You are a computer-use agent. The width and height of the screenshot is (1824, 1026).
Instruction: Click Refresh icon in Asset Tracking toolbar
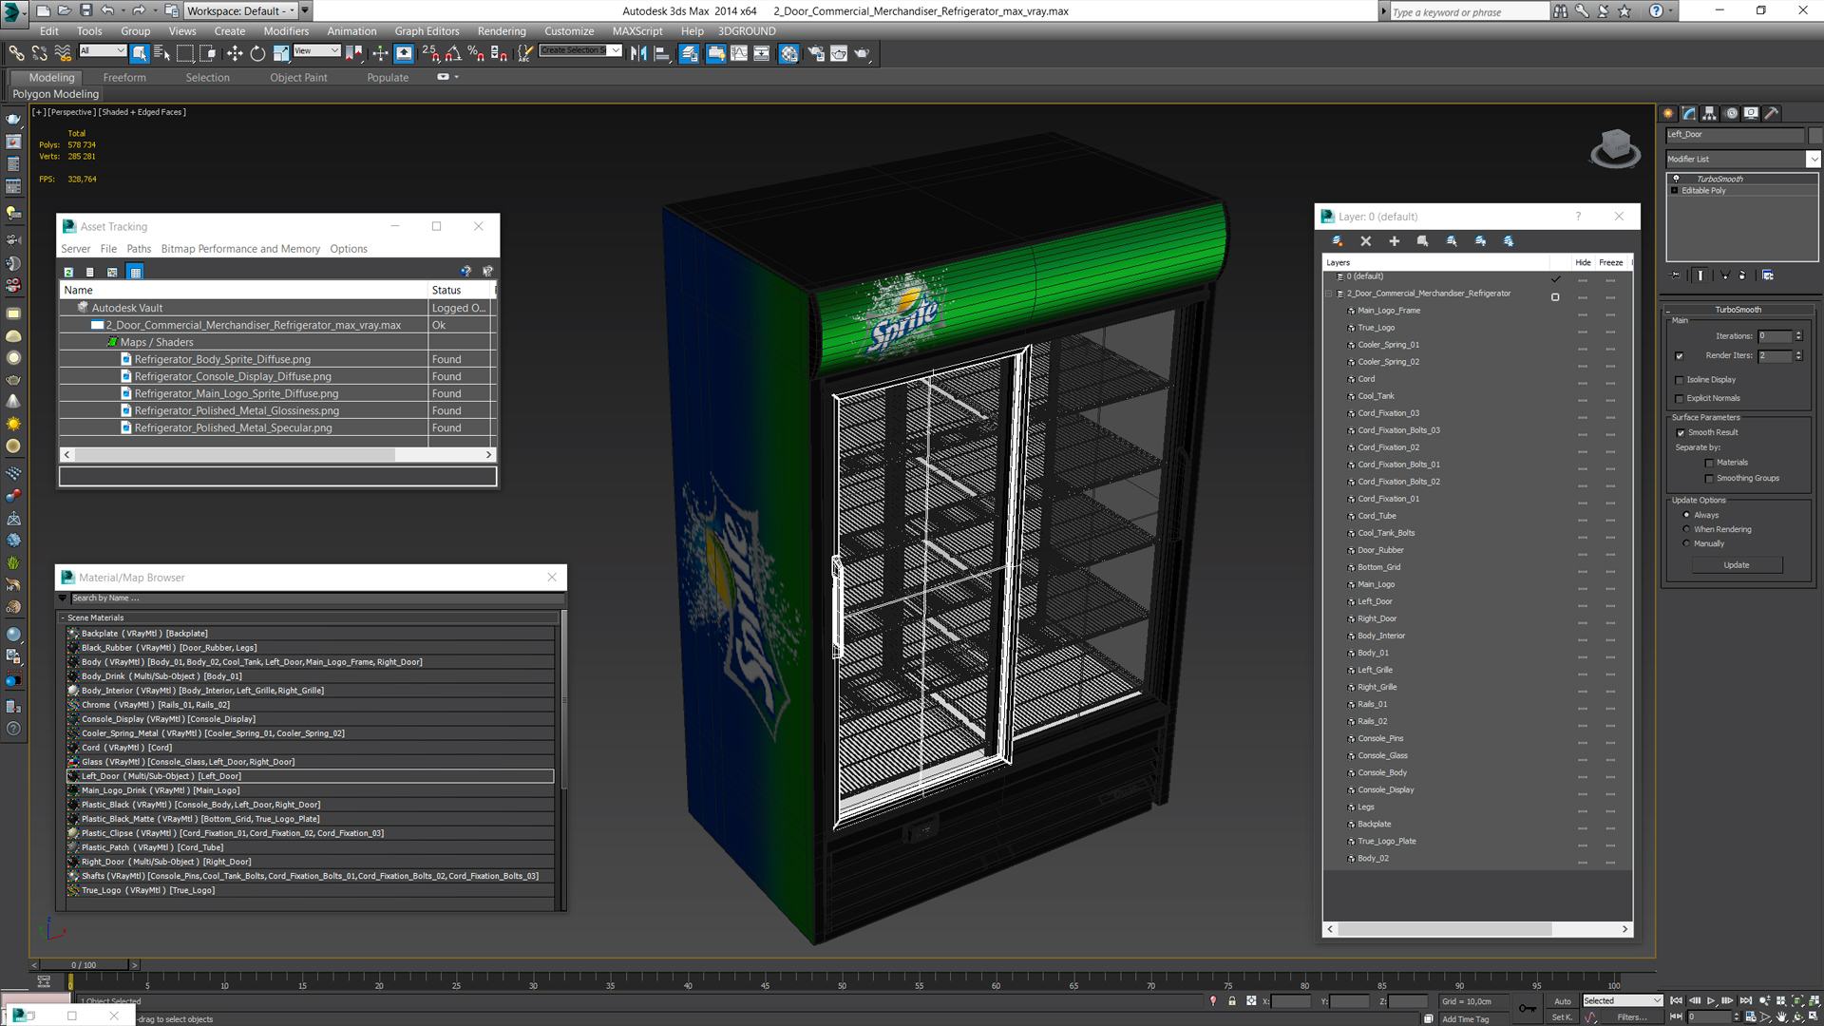69,272
